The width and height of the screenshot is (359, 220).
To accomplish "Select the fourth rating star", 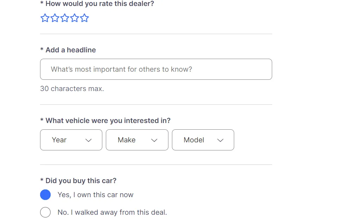I will click(74, 18).
